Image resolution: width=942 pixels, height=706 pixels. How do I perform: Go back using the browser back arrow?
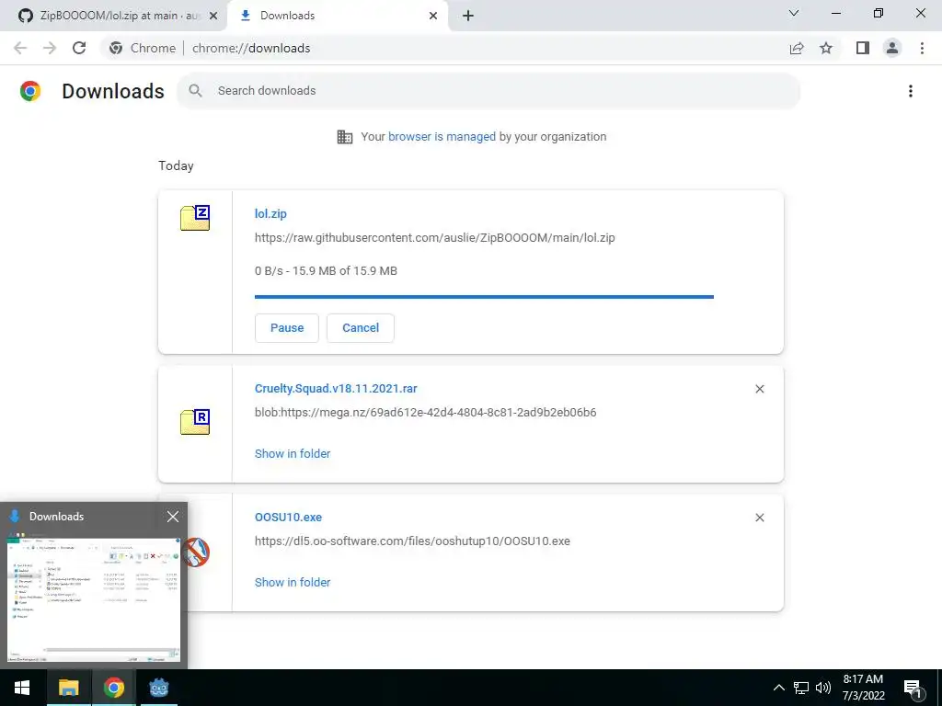coord(20,48)
